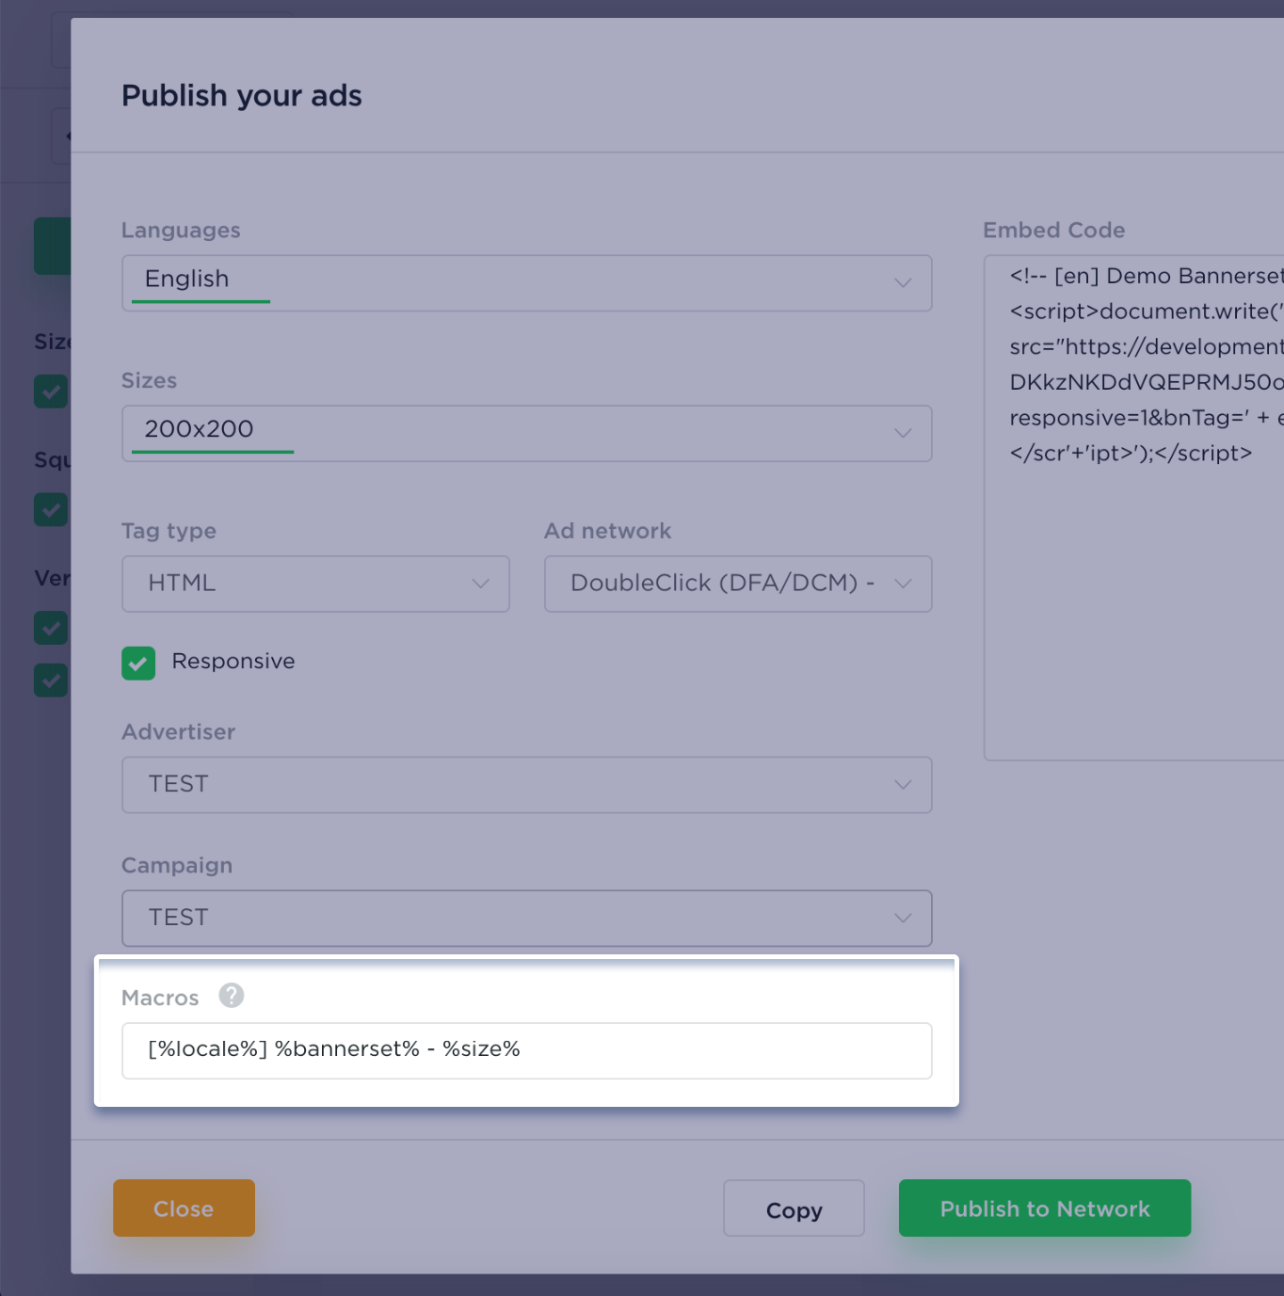The image size is (1284, 1296).
Task: Toggle the Responsive checkbox
Action: (x=138, y=663)
